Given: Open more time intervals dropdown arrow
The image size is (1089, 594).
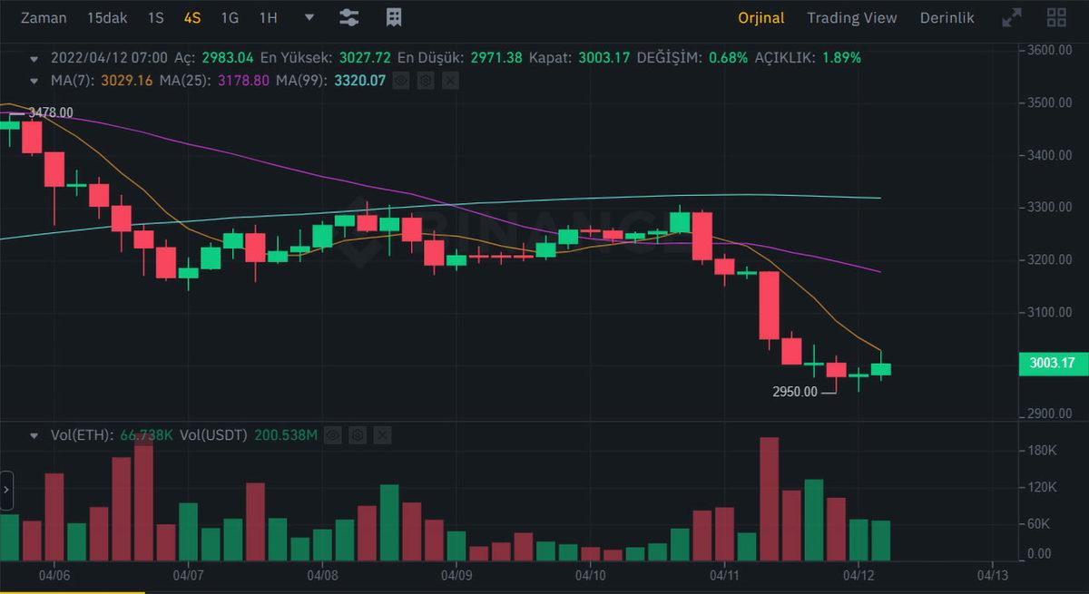Looking at the screenshot, I should point(309,17).
